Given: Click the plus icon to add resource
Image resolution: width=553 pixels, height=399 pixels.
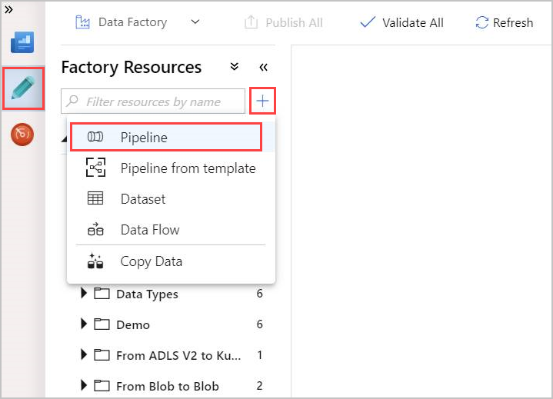Looking at the screenshot, I should point(262,101).
